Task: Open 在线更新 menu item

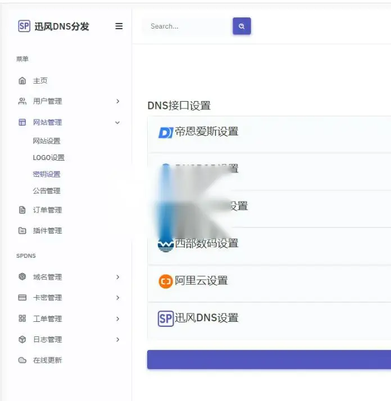Action: (x=47, y=360)
